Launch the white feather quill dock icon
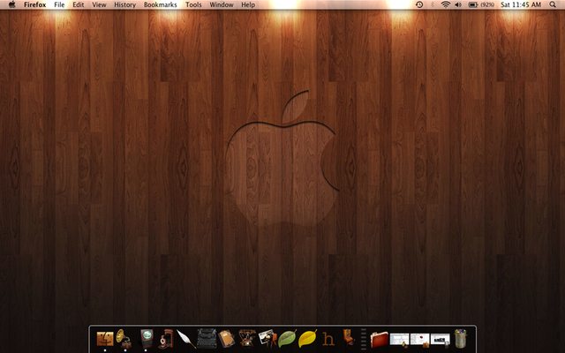Screen dimensions: 565x353 [x=186, y=339]
